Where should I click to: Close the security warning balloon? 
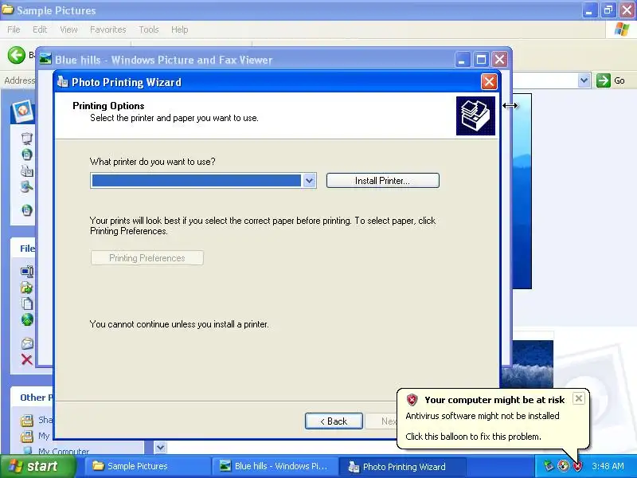(579, 398)
